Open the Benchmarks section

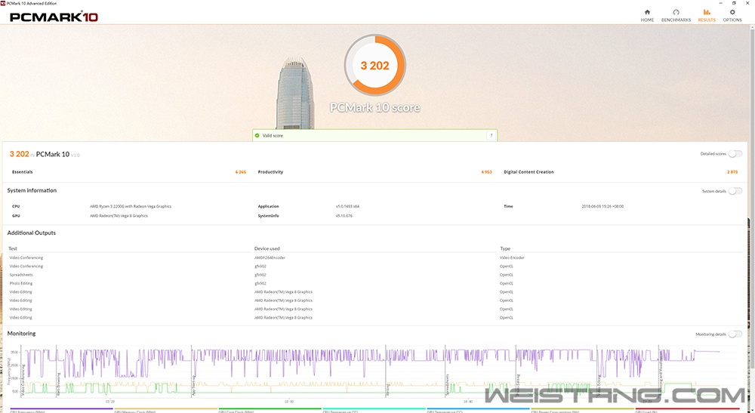(x=676, y=15)
